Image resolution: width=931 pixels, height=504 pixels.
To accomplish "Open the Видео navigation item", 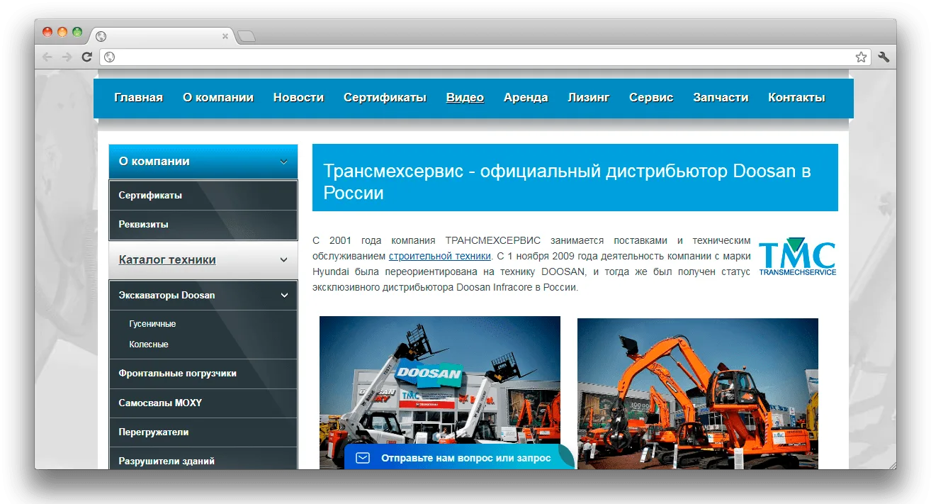I will [465, 98].
